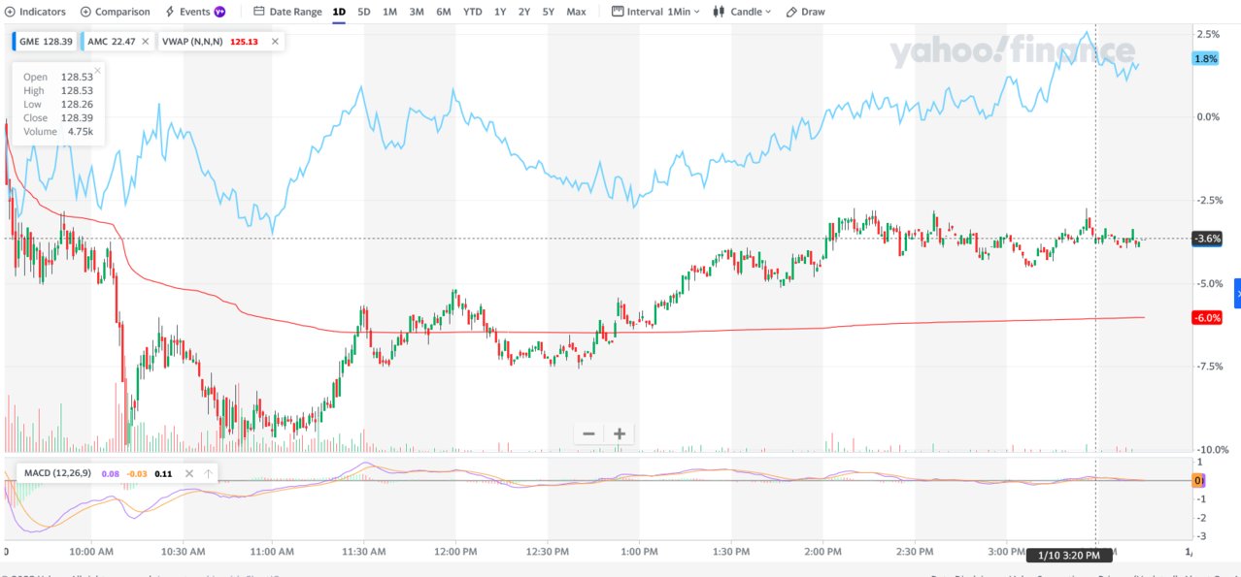
Task: Choose the YTD time range
Action: point(472,12)
